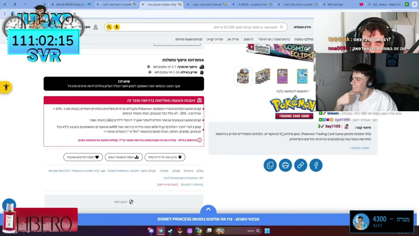Open דרושים navigation item
The height and width of the screenshot is (236, 419).
[x=248, y=39]
